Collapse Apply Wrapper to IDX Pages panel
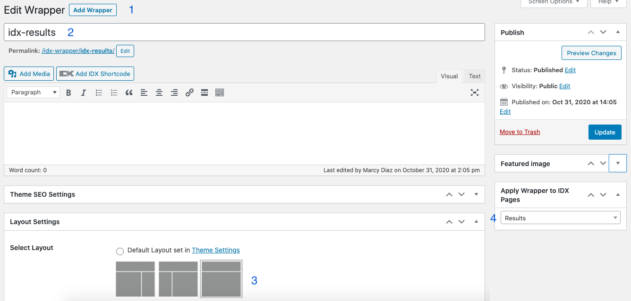Viewport: 631px width, 301px height. pyautogui.click(x=618, y=194)
